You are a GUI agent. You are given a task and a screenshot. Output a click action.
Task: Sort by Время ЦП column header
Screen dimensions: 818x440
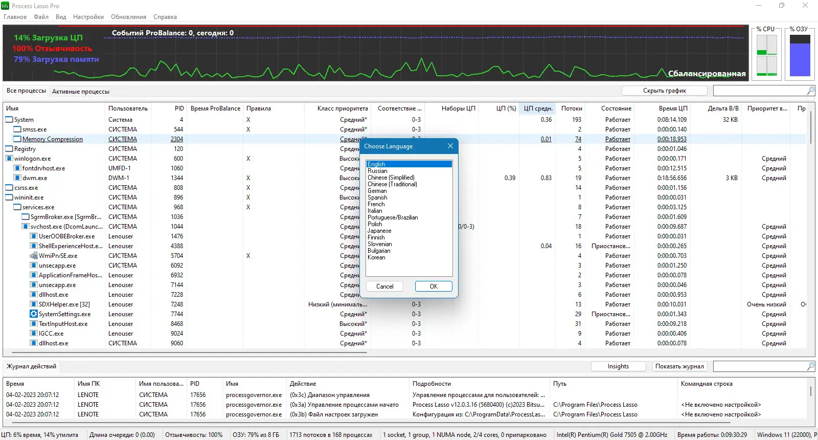[x=662, y=108]
